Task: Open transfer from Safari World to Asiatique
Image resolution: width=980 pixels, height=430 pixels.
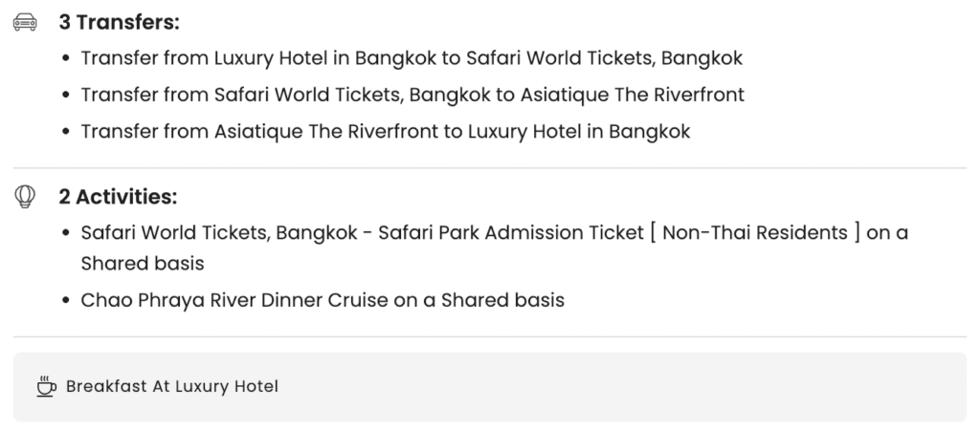Action: pyautogui.click(x=412, y=95)
